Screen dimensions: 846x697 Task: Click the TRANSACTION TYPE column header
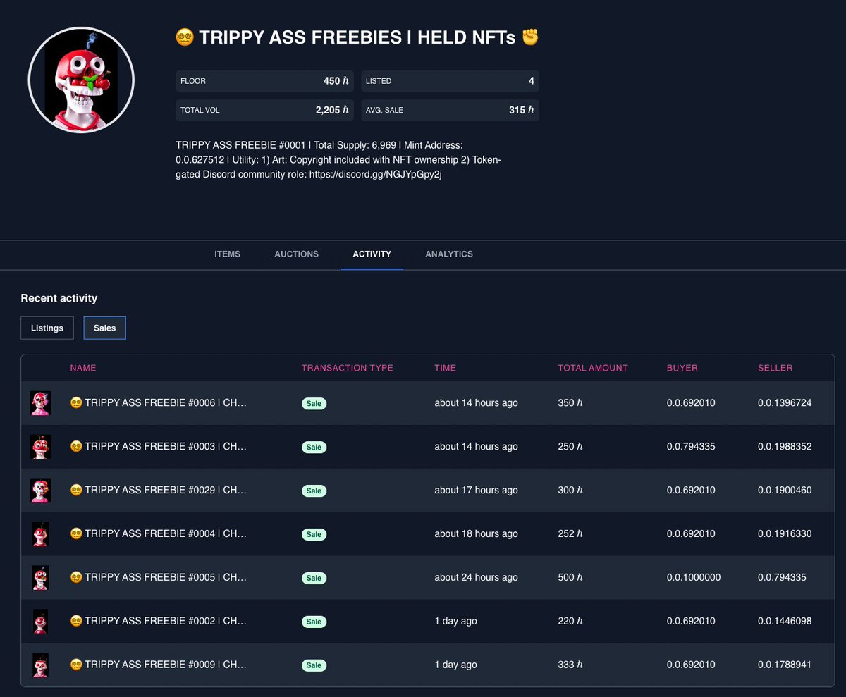point(348,368)
